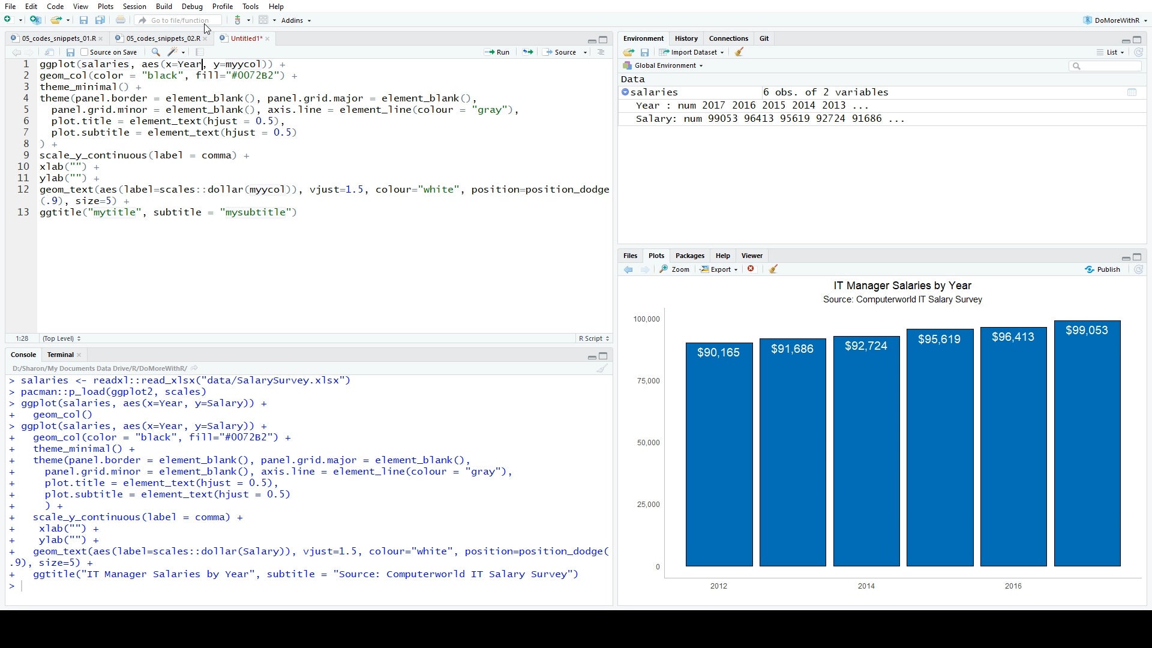Switch to 05_codes_snippets_01.R tab

[58, 38]
